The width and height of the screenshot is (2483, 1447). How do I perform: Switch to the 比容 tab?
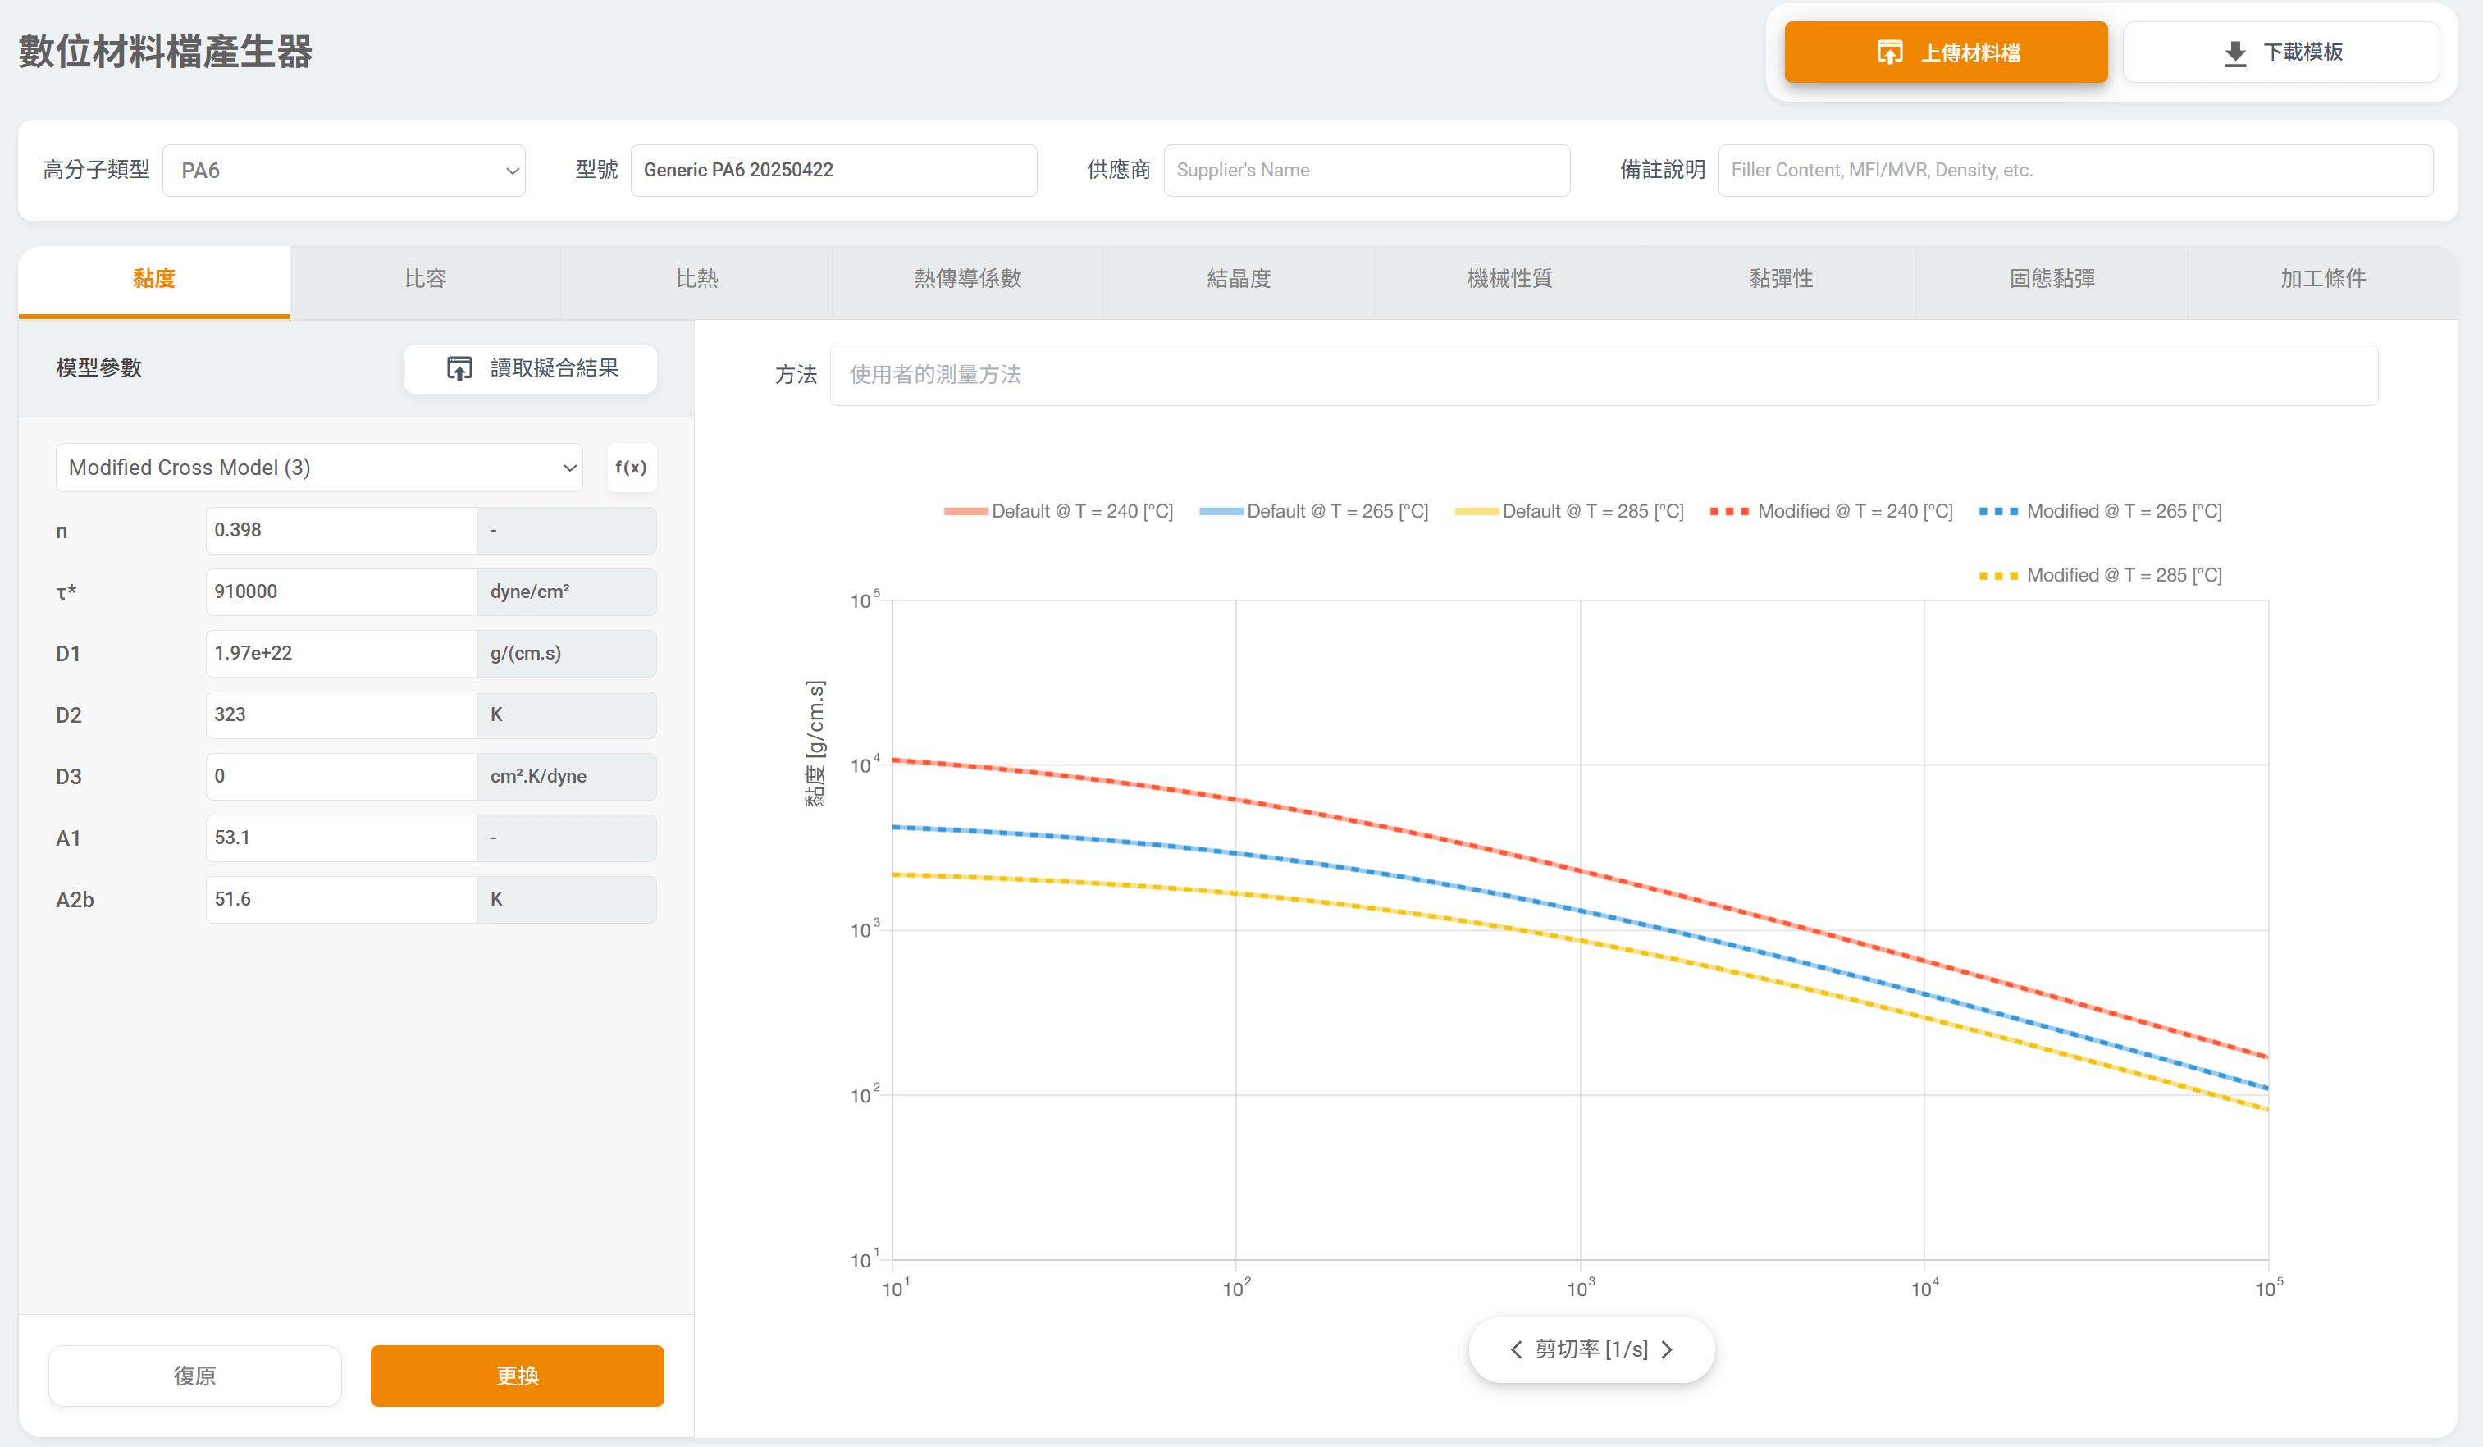pos(425,279)
